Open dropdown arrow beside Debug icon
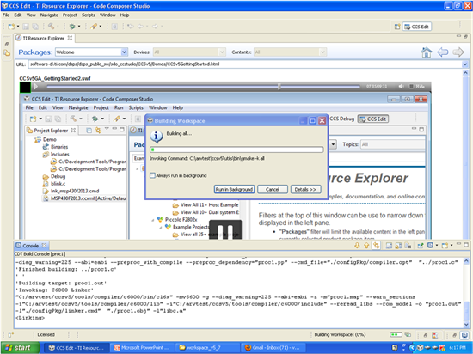 tap(79, 27)
